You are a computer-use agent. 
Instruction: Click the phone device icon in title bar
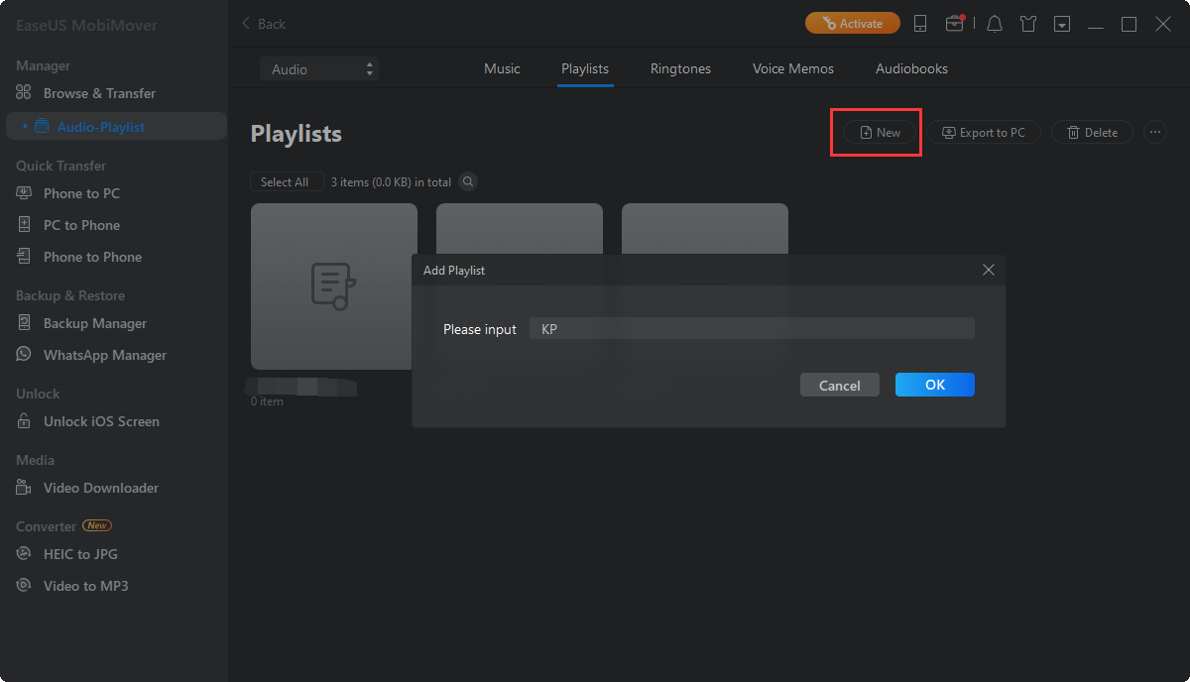920,24
